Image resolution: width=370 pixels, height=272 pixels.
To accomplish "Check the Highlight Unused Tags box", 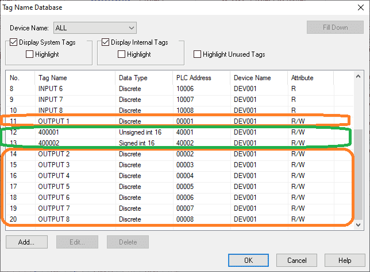I will pos(197,54).
